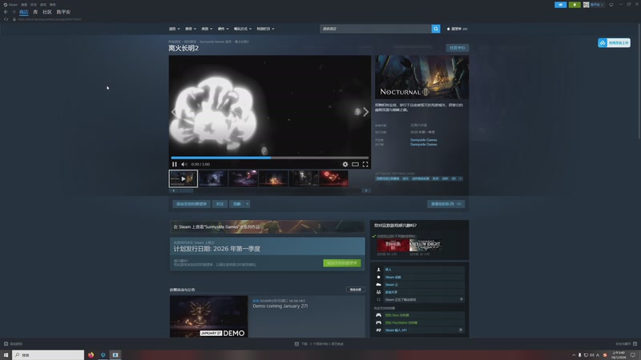Open downloads status in bottom bar
Screen dimensions: 641x360
point(319,344)
